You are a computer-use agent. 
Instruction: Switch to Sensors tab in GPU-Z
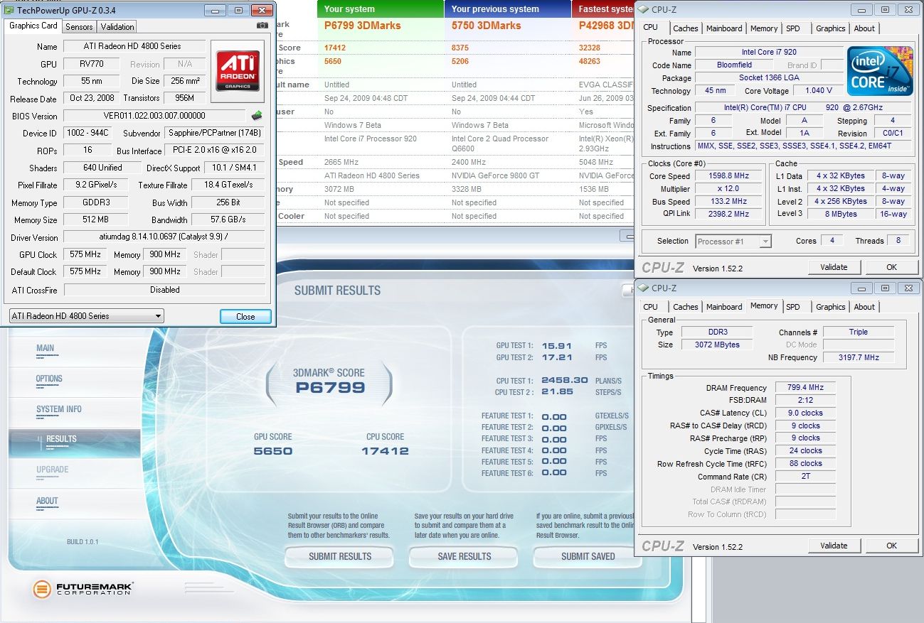coord(79,27)
